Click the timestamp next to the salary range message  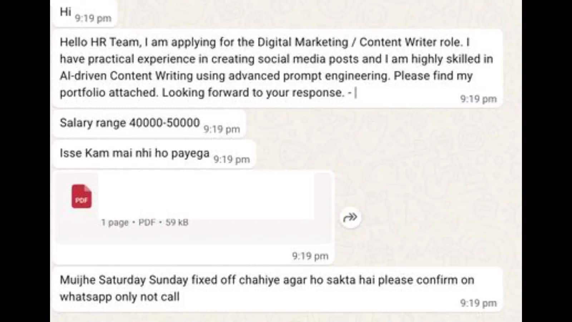tap(222, 129)
